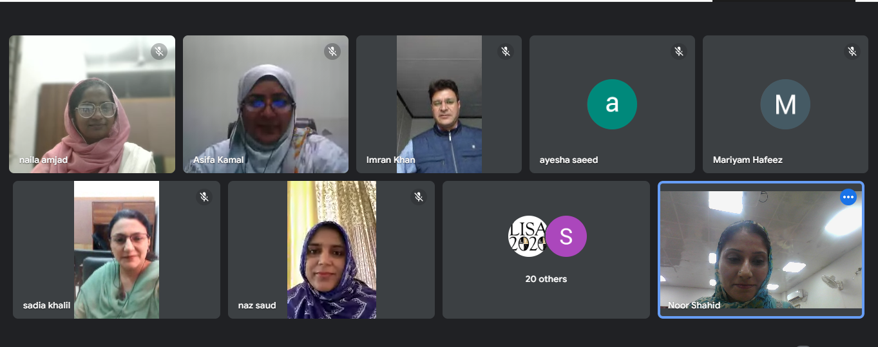
Task: Click the muted mic icon on ayesha saeed's tile
Action: pos(679,52)
